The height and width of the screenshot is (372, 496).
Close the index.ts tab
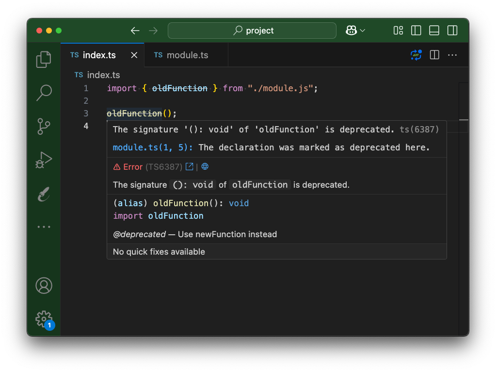[134, 55]
